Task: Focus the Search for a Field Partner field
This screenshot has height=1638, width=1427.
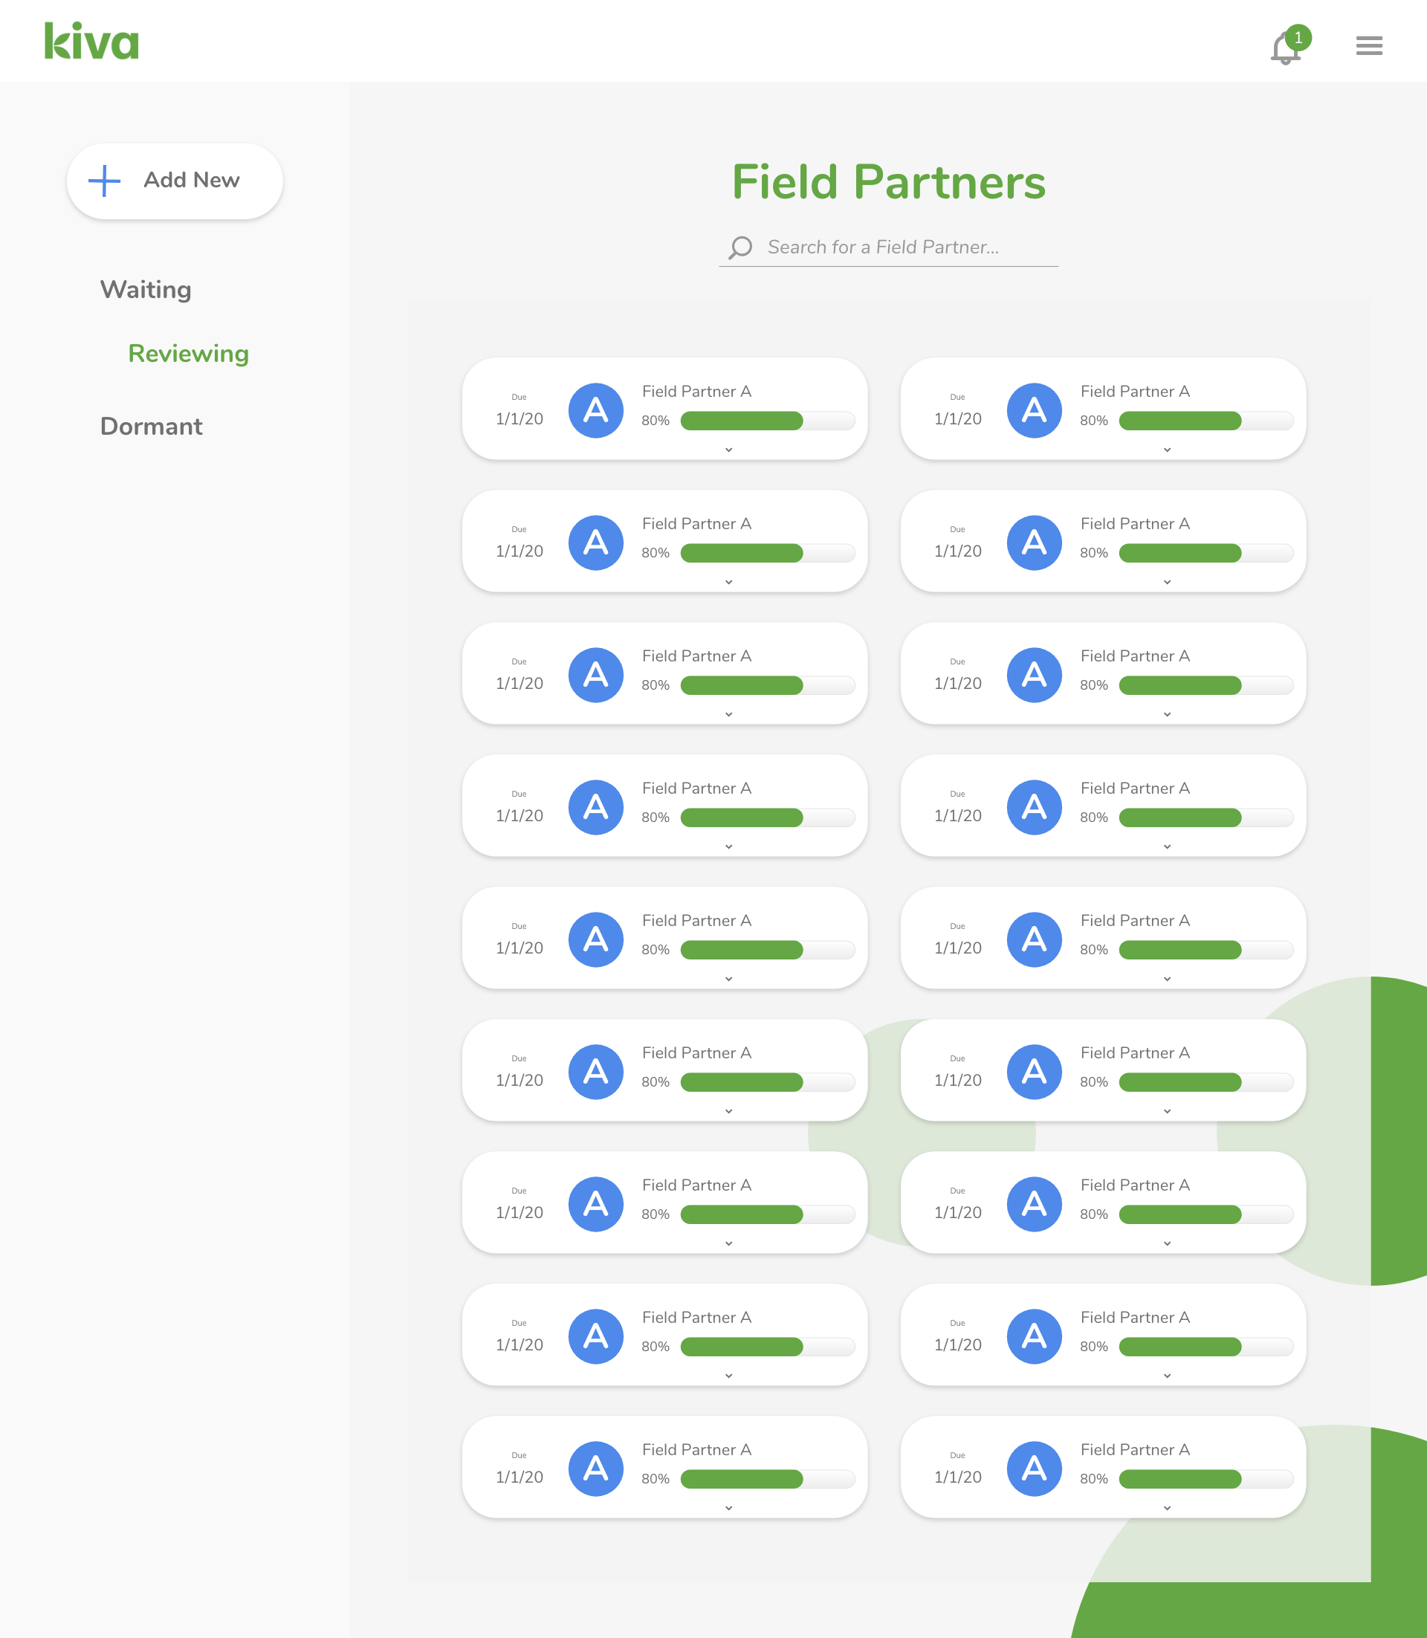Action: coord(889,247)
